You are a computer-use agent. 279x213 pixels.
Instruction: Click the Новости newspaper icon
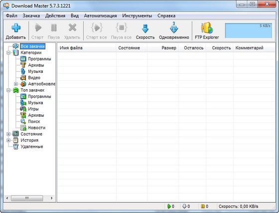23,128
